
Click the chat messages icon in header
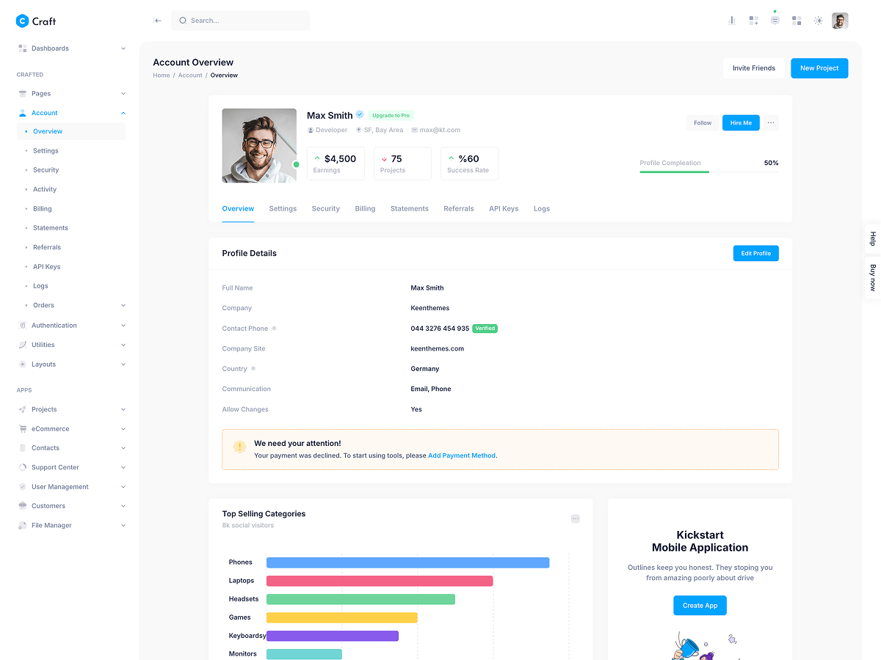point(775,21)
